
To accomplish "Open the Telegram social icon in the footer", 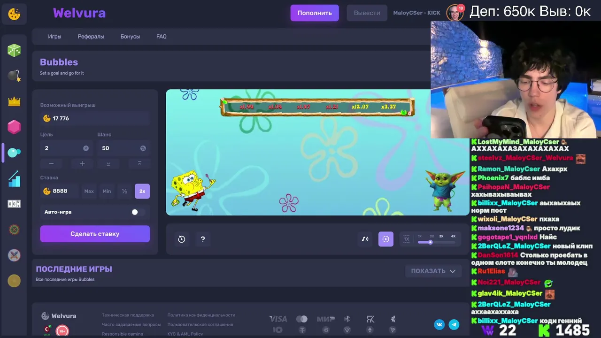I will point(454,324).
